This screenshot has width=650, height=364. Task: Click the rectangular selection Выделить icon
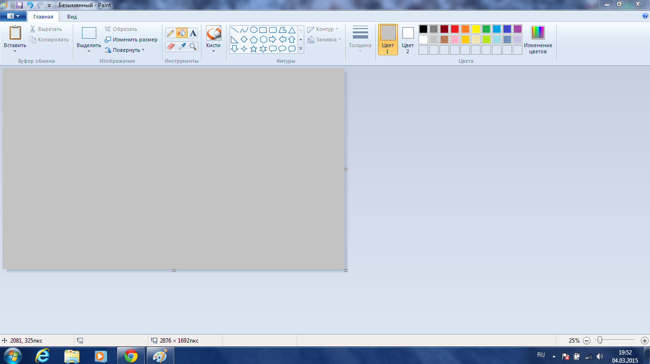(89, 33)
